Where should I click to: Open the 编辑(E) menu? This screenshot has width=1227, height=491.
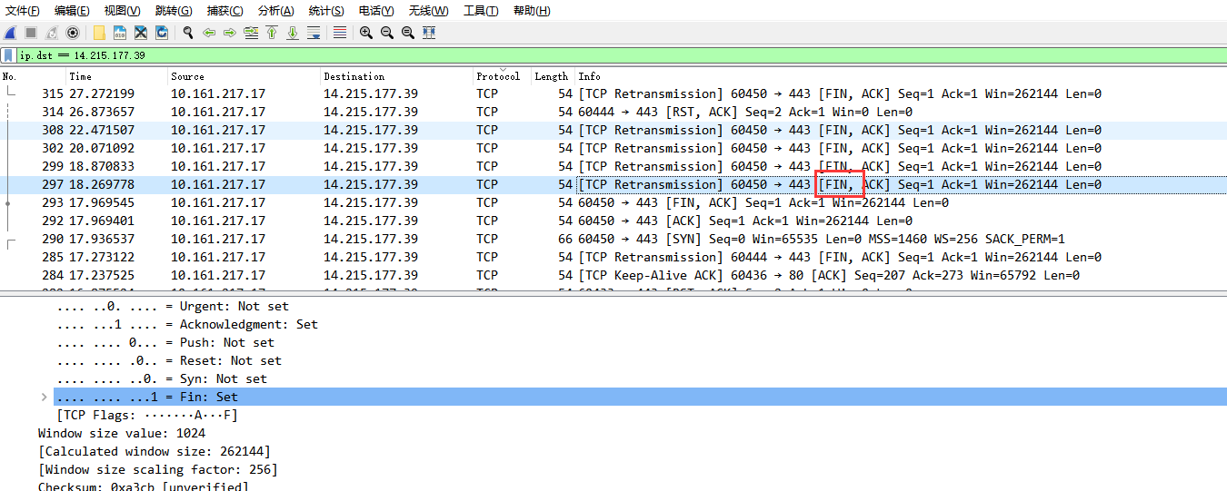point(72,11)
